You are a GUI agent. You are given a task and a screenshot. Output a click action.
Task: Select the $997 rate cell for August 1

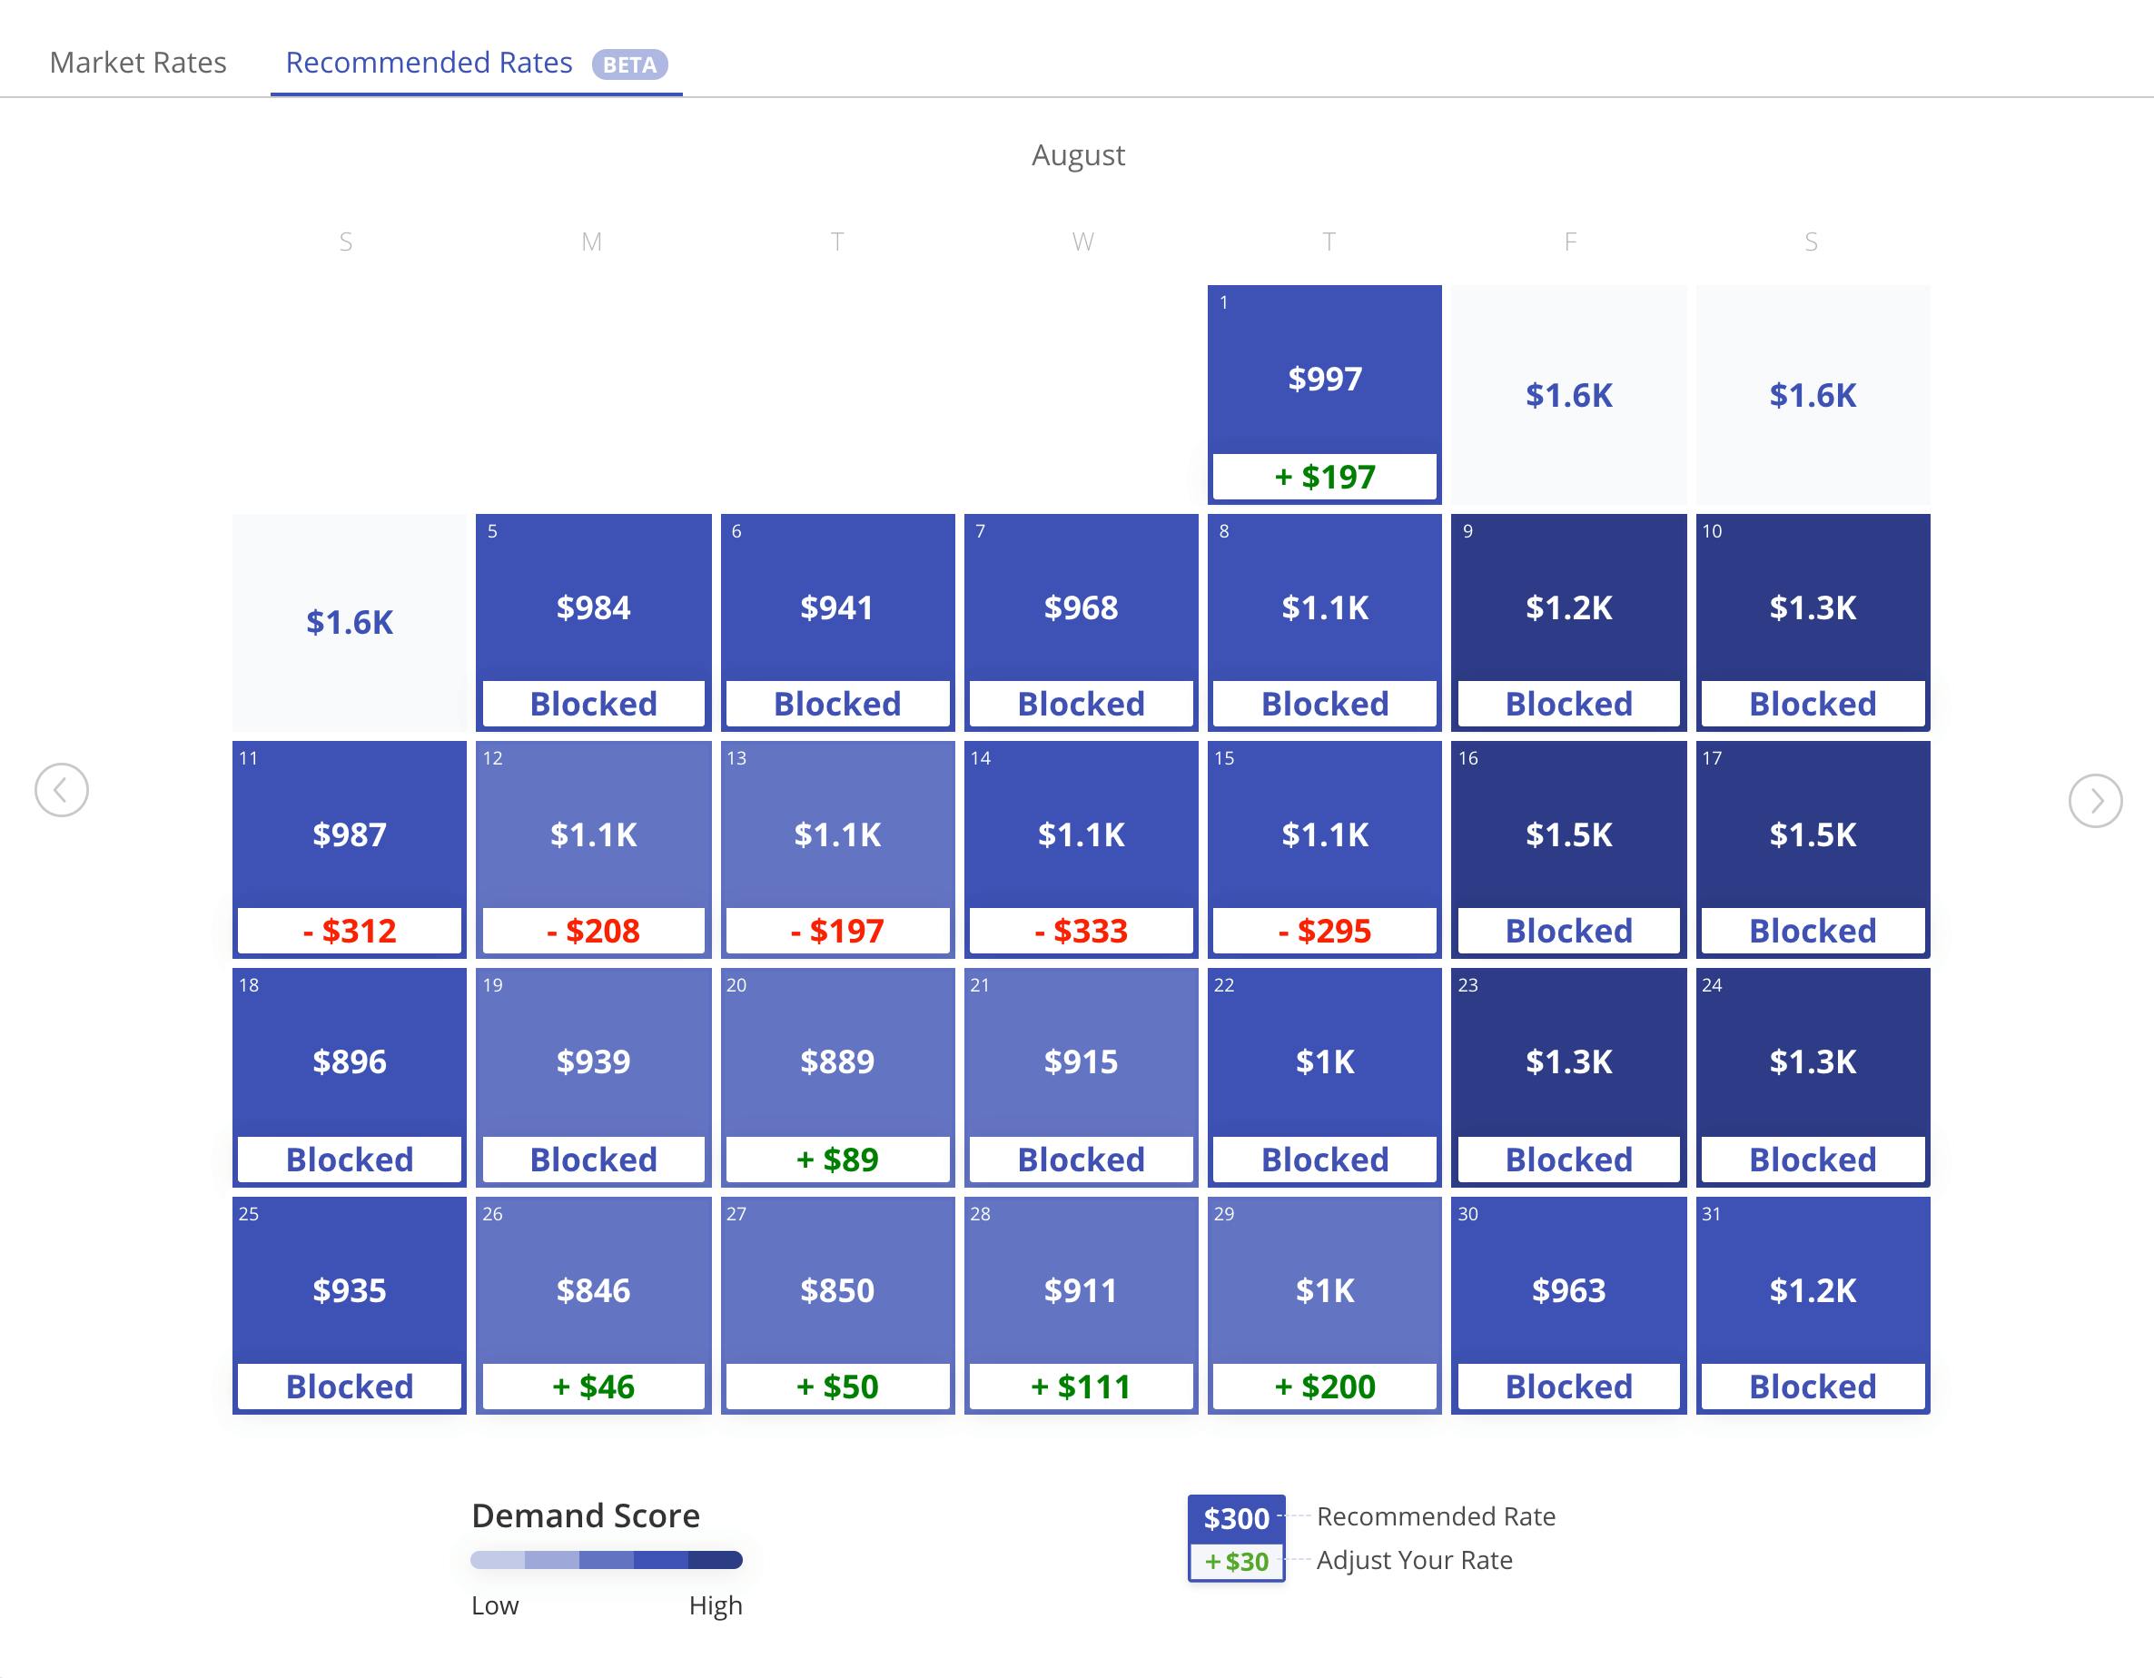tap(1324, 379)
